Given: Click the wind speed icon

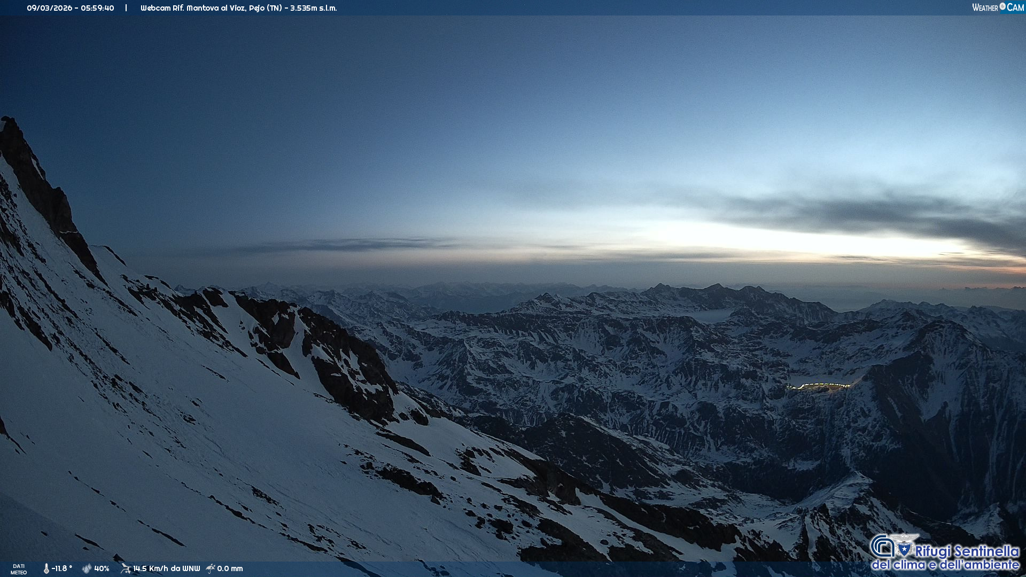Looking at the screenshot, I should (126, 568).
